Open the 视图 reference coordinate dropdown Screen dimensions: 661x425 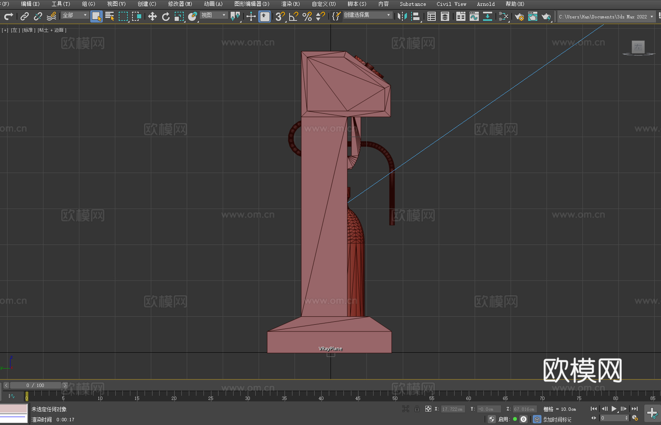coord(214,15)
